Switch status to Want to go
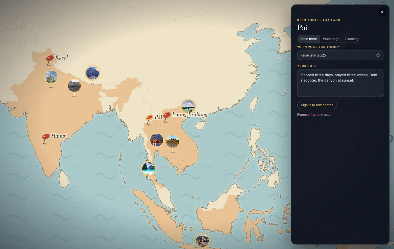Screen dimensions: 394x249 331,39
